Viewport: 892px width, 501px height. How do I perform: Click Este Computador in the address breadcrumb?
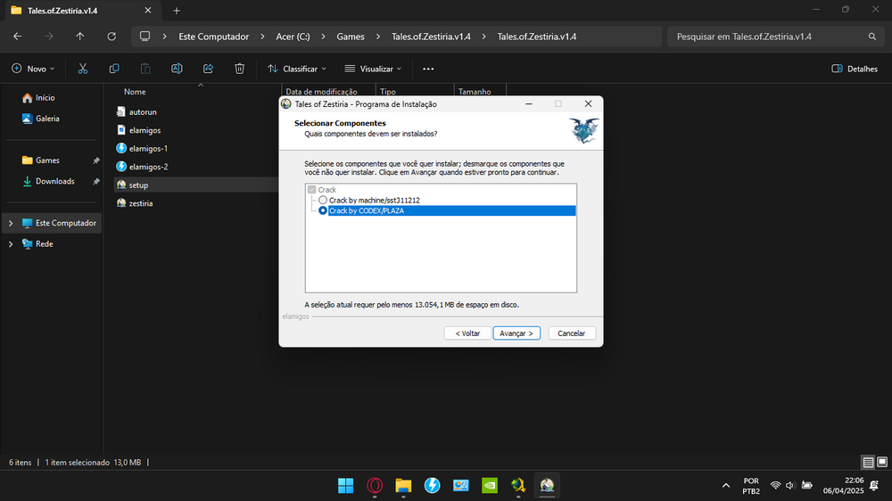(214, 37)
